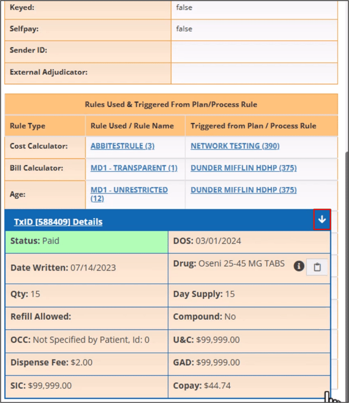This screenshot has width=349, height=403.
Task: Open DUNDER MIFFLIN HDHP in Bill Calculator row
Action: (x=243, y=168)
